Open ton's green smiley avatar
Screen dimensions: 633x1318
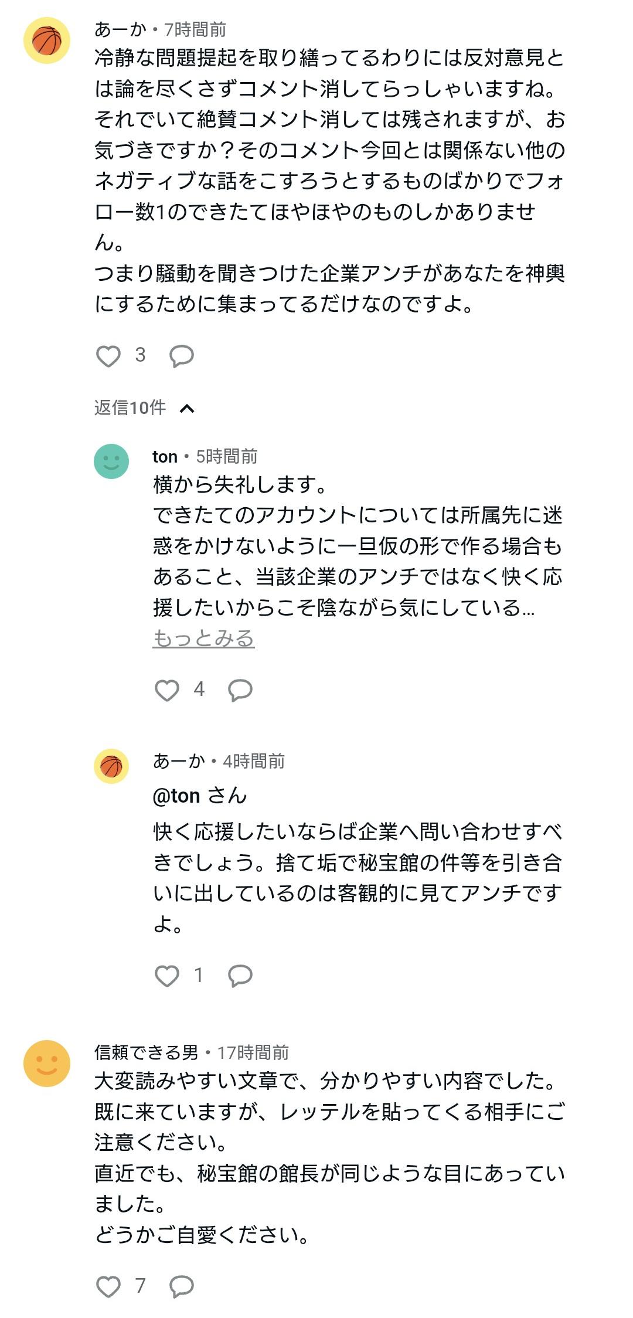(x=111, y=461)
